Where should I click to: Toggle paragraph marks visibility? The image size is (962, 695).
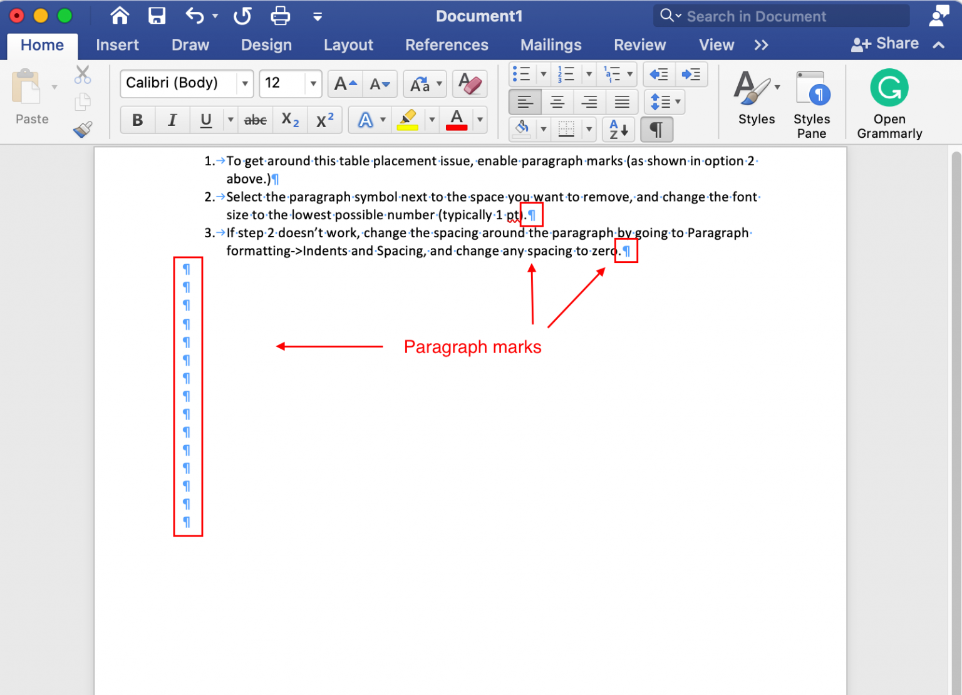(x=656, y=129)
